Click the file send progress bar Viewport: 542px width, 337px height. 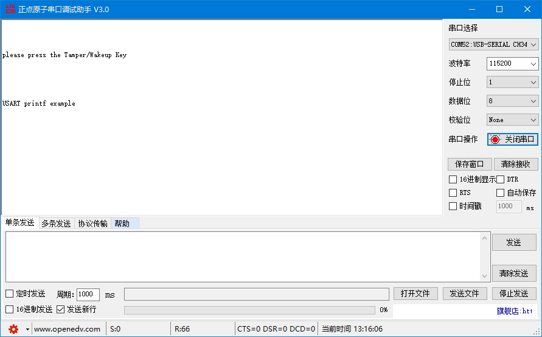[x=249, y=310]
